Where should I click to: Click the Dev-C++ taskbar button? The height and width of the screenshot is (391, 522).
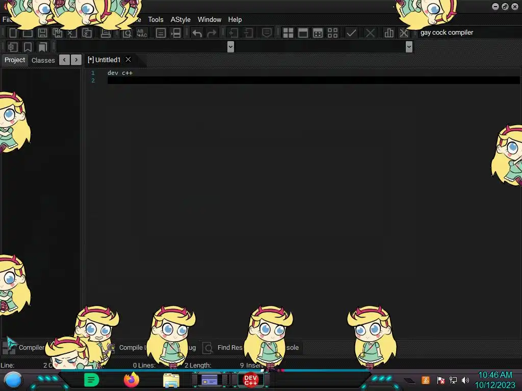(x=251, y=380)
